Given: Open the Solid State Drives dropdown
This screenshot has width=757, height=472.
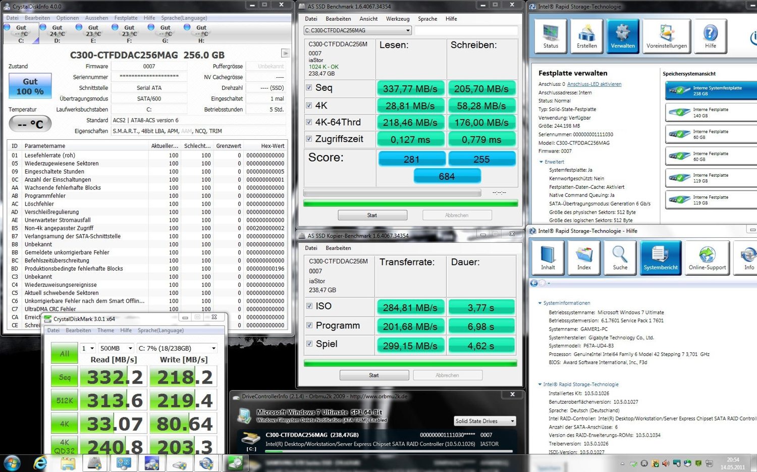Looking at the screenshot, I should (x=484, y=421).
